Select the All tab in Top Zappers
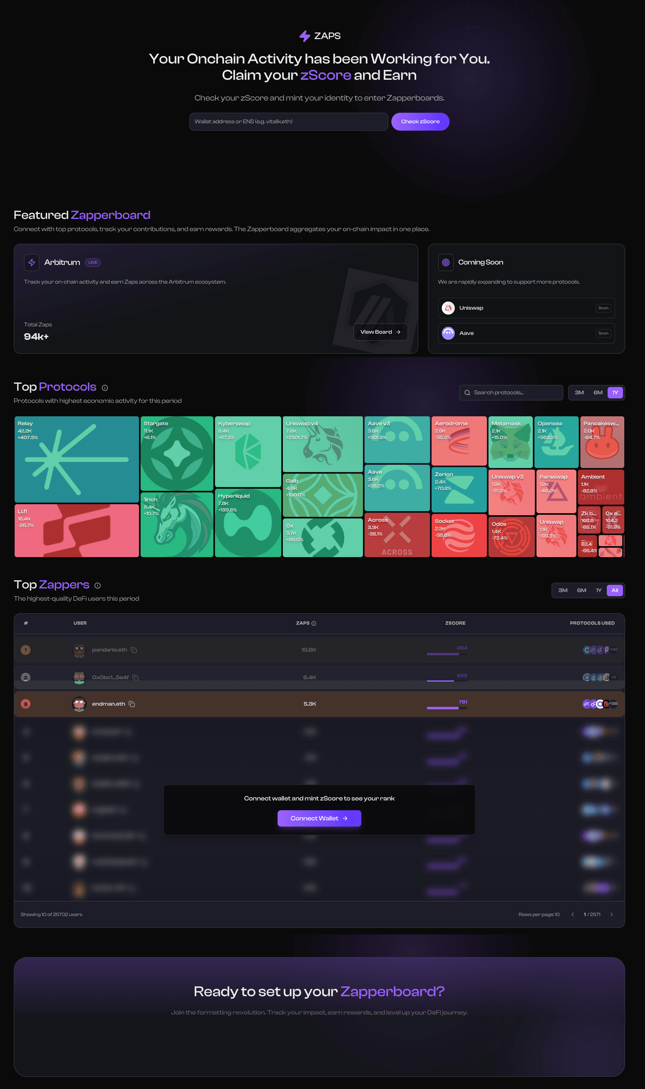 [x=615, y=590]
